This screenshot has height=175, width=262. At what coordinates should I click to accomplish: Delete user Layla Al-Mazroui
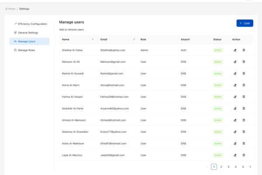point(244,155)
